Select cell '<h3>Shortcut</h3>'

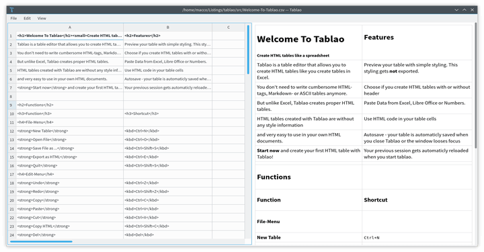pos(167,114)
